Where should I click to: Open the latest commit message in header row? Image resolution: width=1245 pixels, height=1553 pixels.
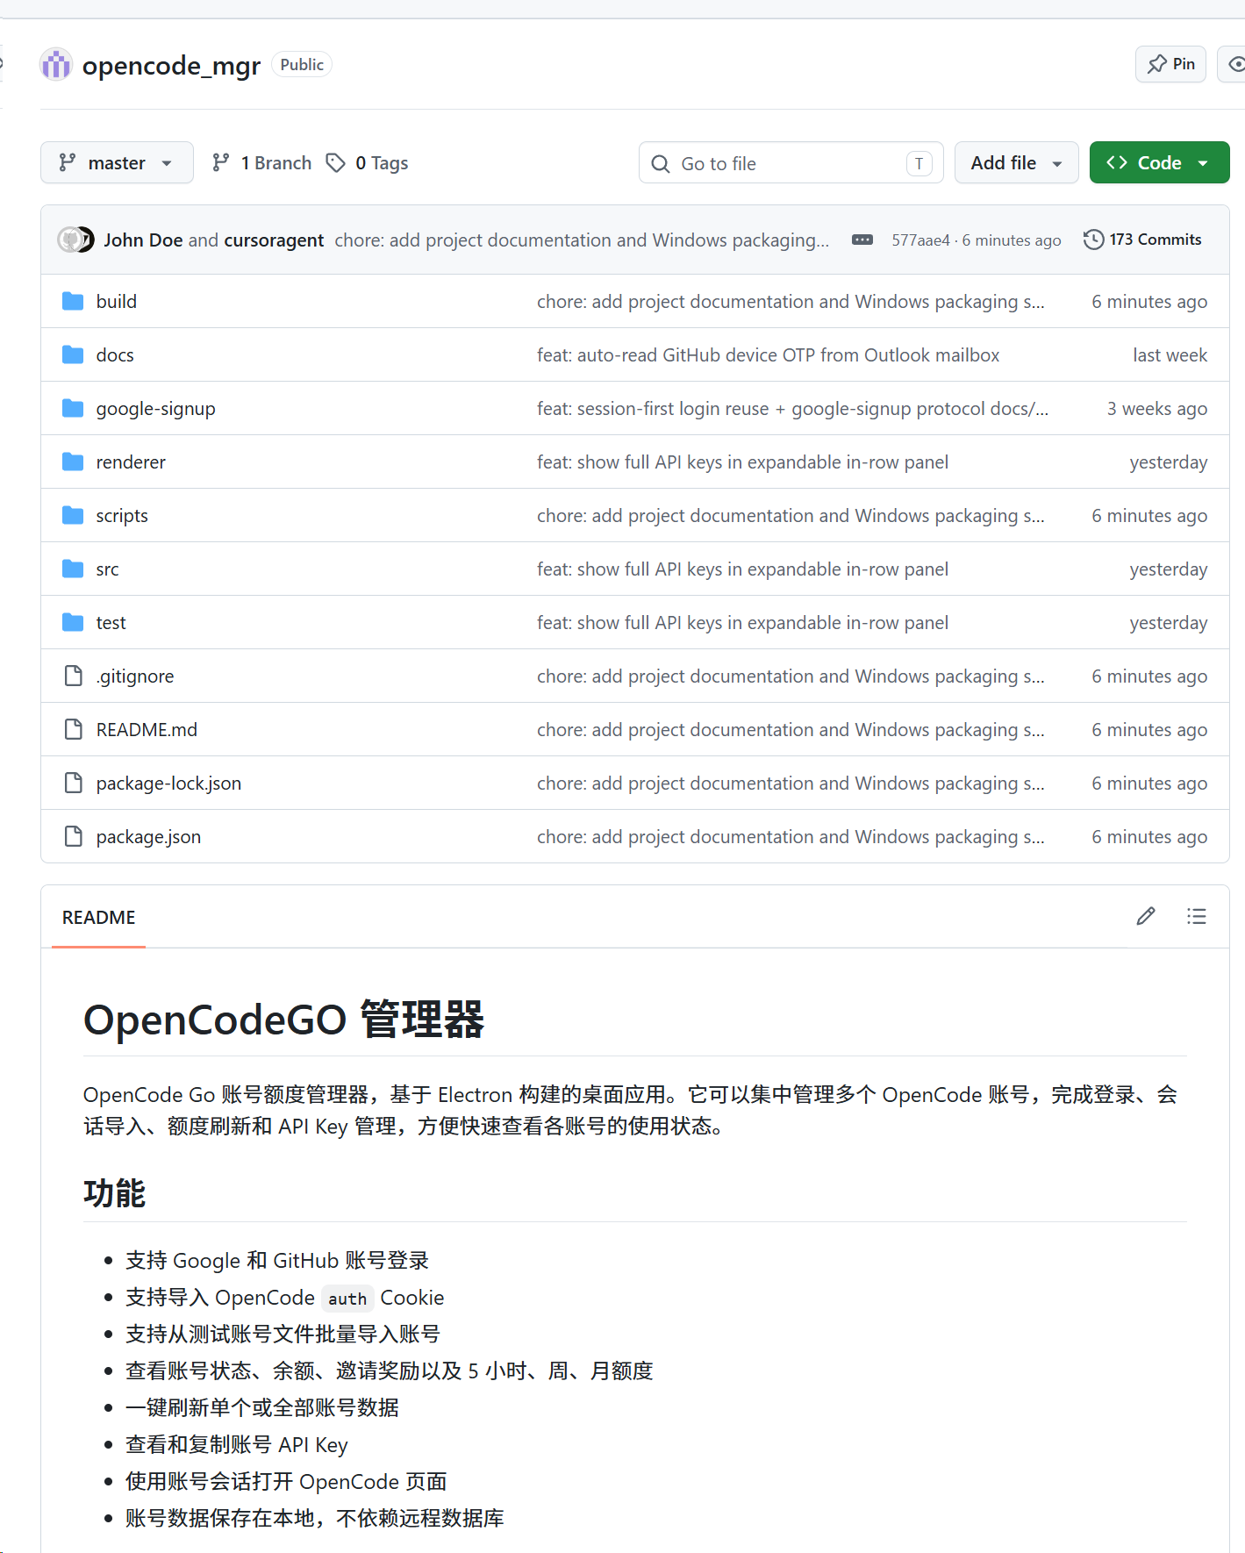coord(582,240)
